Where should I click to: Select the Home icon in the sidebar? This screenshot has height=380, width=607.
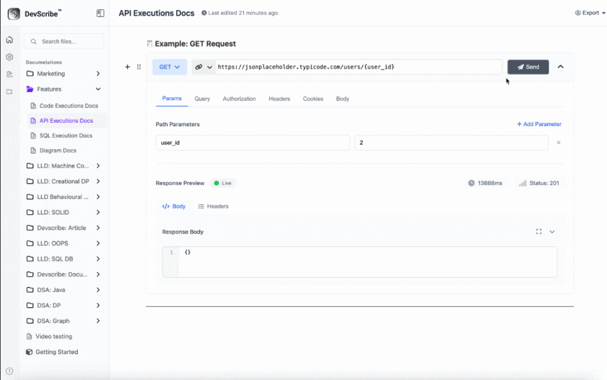coord(10,40)
